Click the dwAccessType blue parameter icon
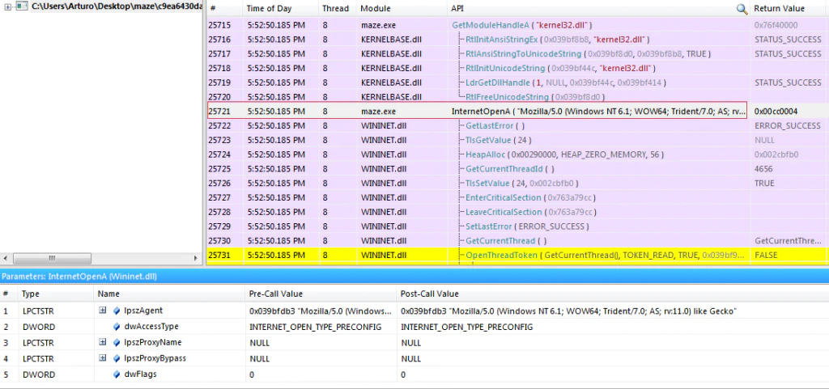The width and height of the screenshot is (829, 389). [117, 327]
